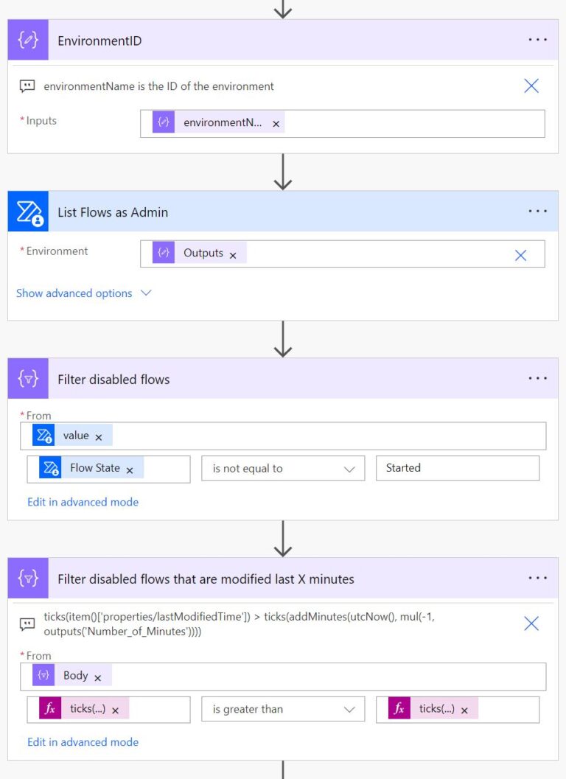Click the comment icon on EnvironmentID

[x=27, y=85]
